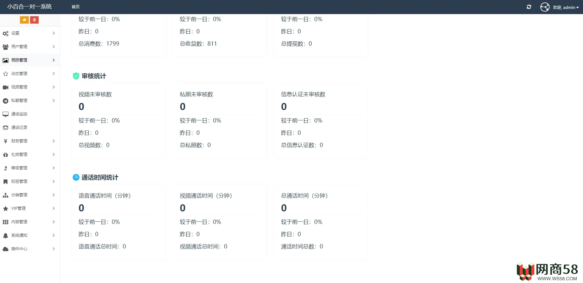Expand the 分销管理 menu chevron
The image size is (583, 283).
pyautogui.click(x=54, y=195)
